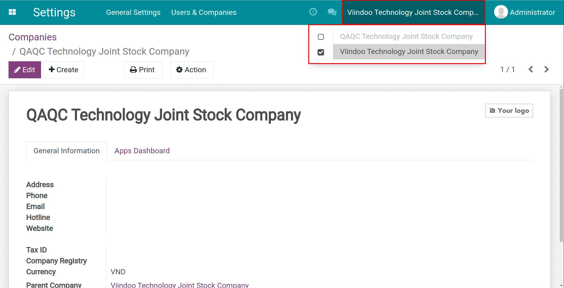Open General Settings menu

(x=133, y=12)
